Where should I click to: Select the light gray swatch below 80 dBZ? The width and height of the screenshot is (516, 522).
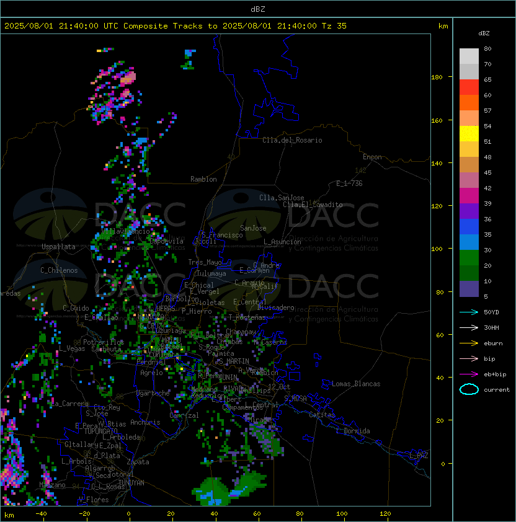click(469, 56)
